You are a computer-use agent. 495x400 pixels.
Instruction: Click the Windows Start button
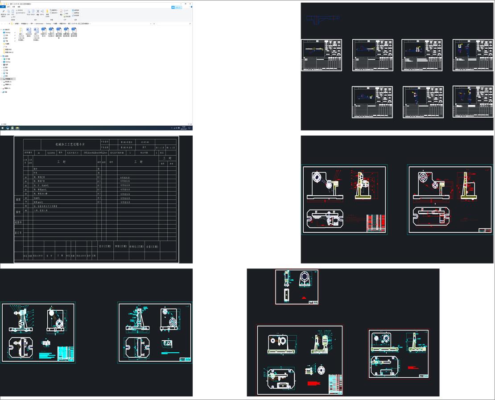coord(3,128)
